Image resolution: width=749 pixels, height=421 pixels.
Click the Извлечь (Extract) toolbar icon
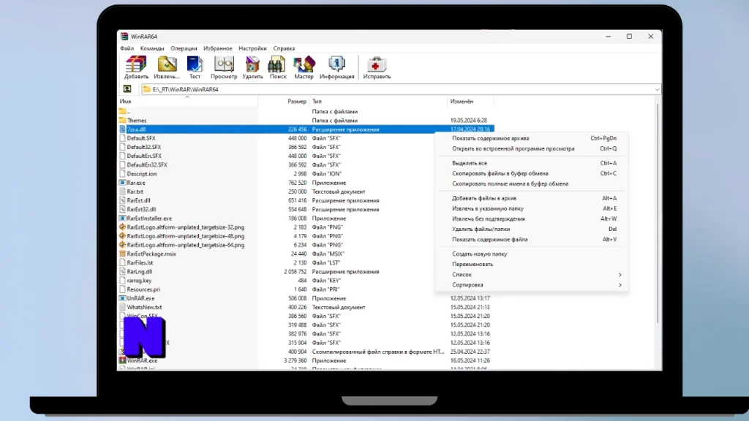pos(167,67)
